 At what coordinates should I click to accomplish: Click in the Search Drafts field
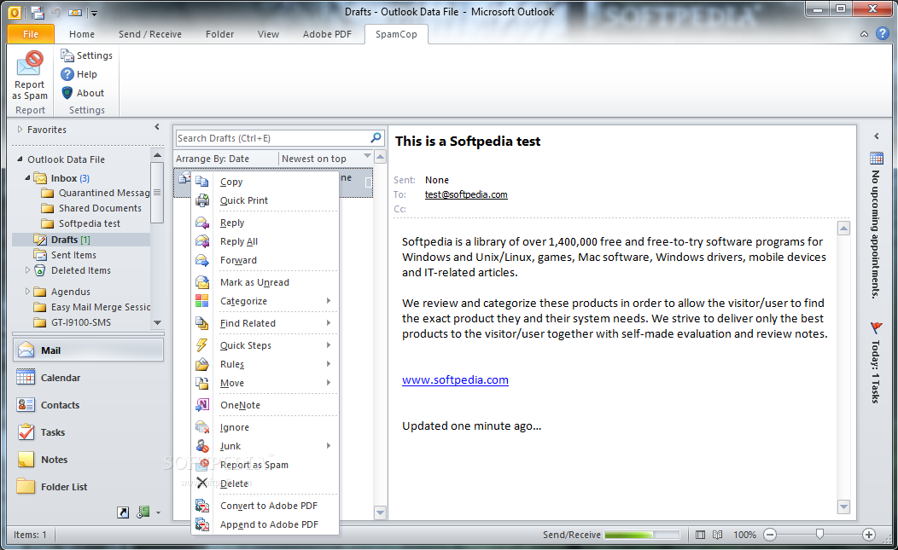point(272,138)
